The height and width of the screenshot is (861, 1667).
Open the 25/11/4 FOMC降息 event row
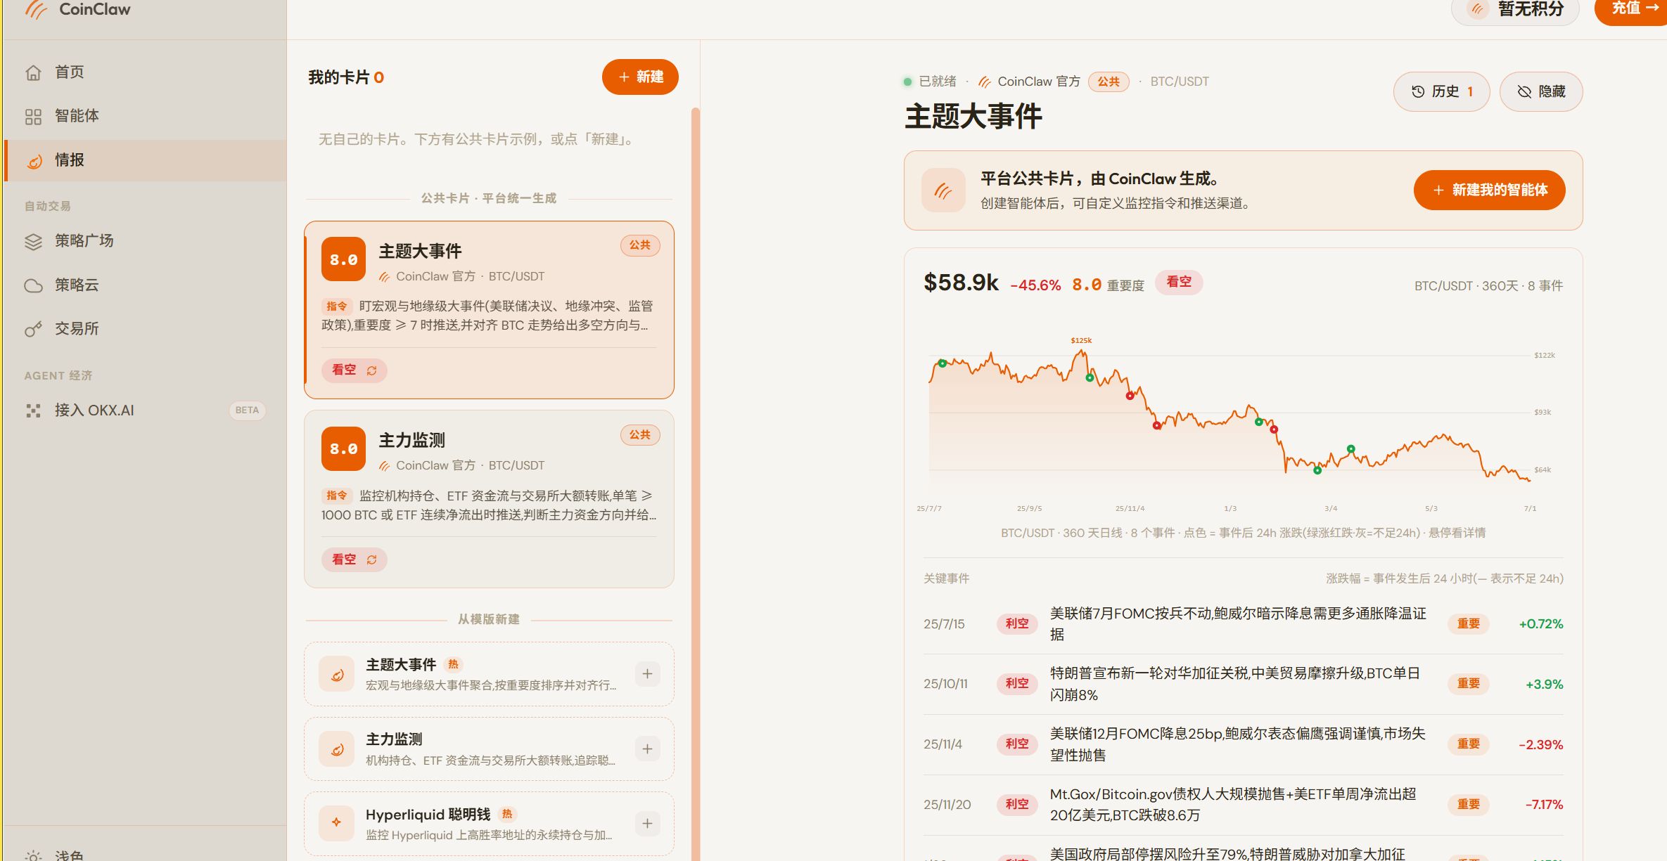coord(1243,744)
